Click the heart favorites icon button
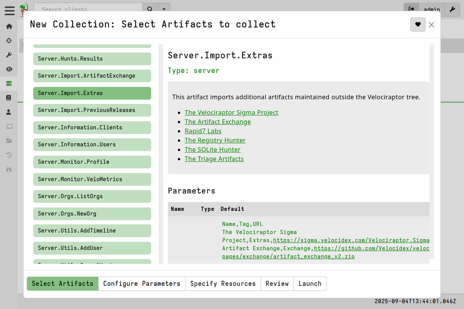Image resolution: width=464 pixels, height=309 pixels. 418,24
